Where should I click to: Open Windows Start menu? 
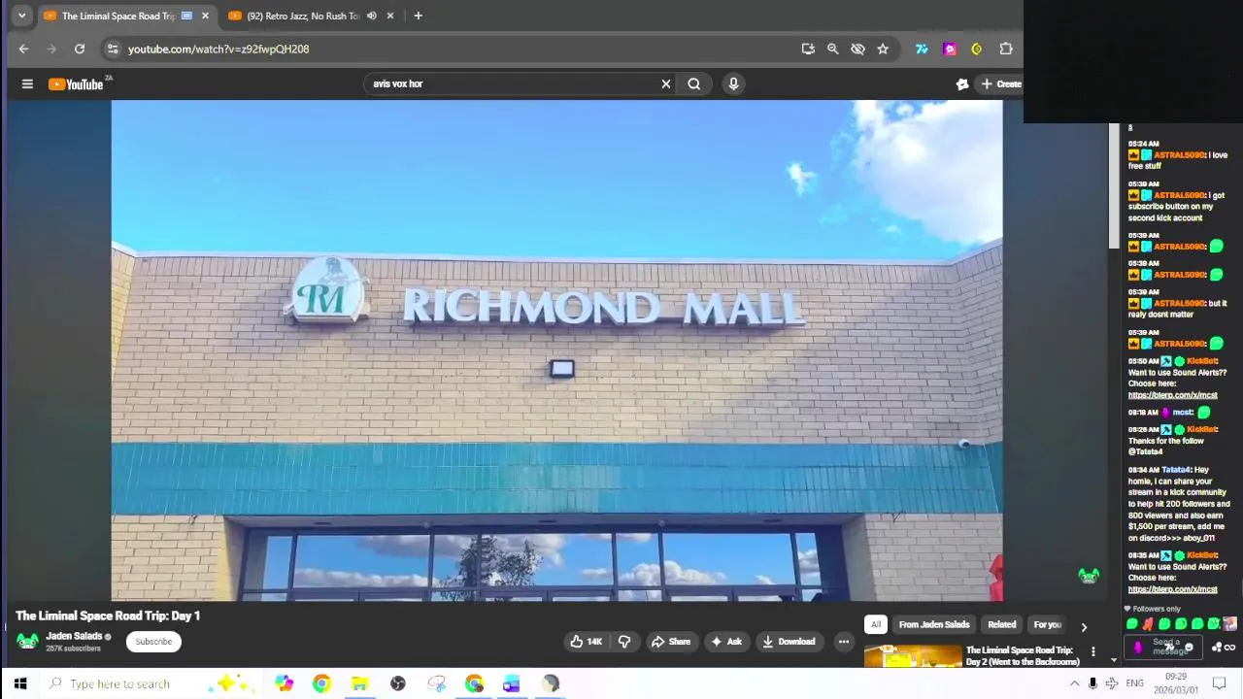point(20,684)
